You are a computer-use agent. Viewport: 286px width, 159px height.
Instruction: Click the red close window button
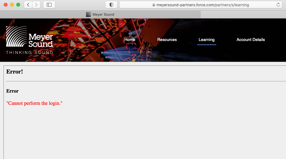(6, 5)
